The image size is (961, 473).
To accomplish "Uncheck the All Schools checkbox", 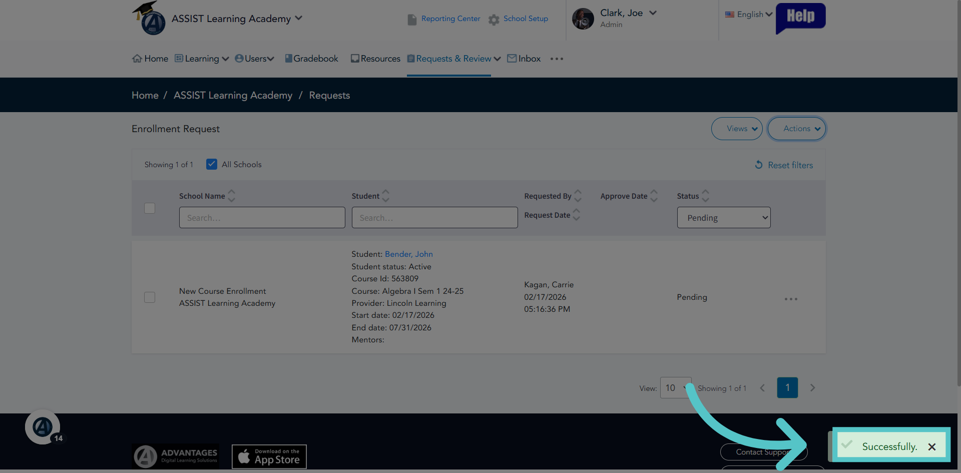I will [212, 164].
